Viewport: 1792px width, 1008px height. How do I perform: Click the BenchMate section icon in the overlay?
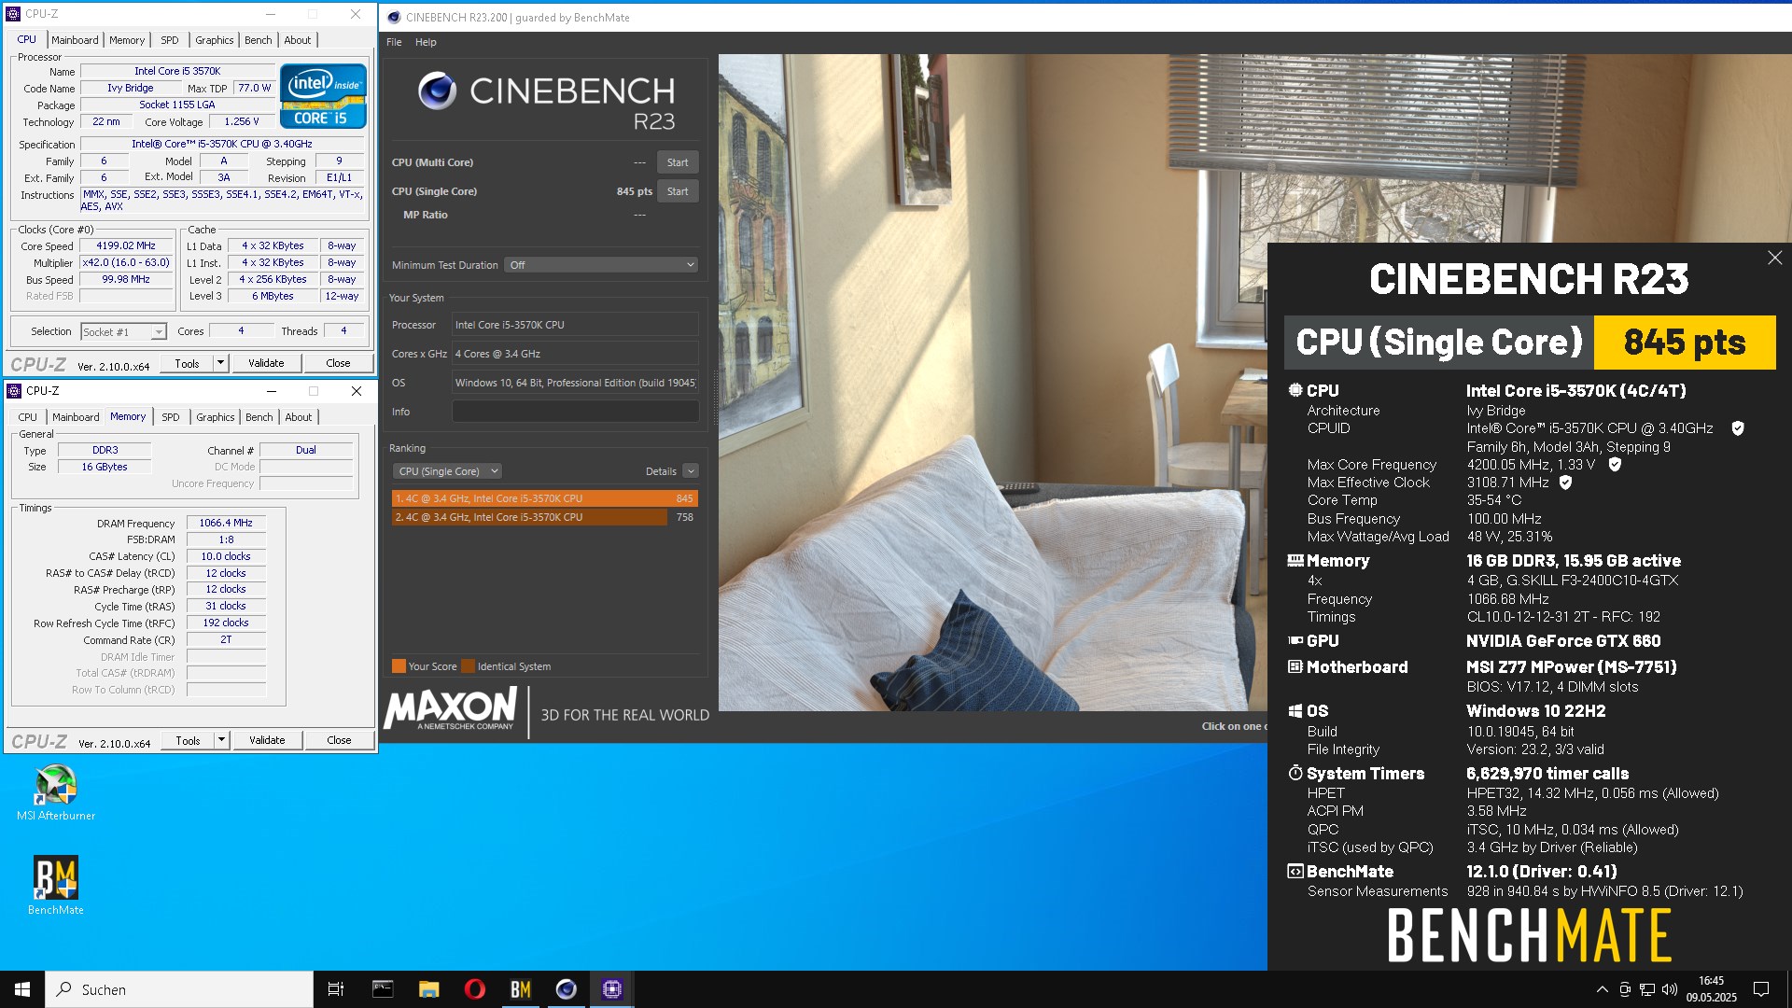[x=1295, y=871]
